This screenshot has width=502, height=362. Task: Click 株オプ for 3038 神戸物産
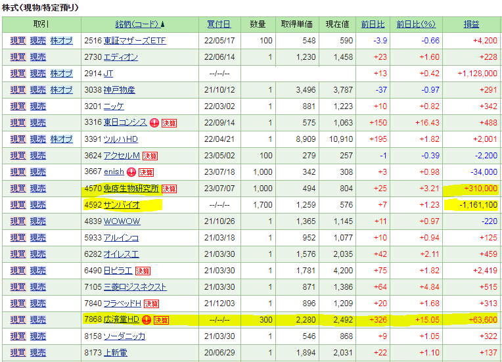pos(62,90)
